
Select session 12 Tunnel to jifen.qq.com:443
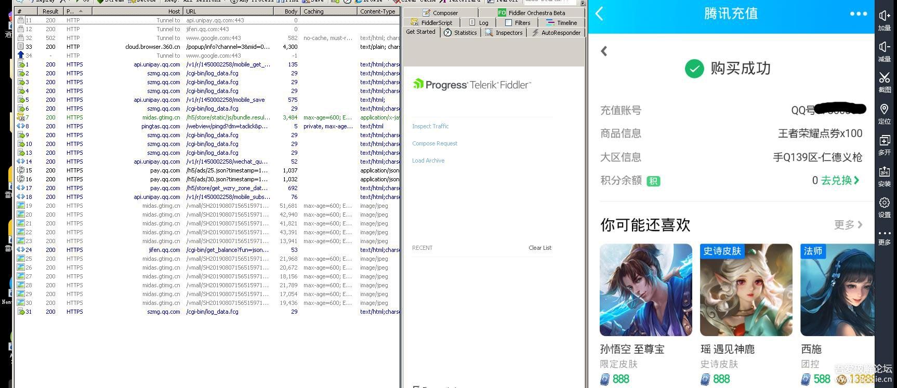208,29
